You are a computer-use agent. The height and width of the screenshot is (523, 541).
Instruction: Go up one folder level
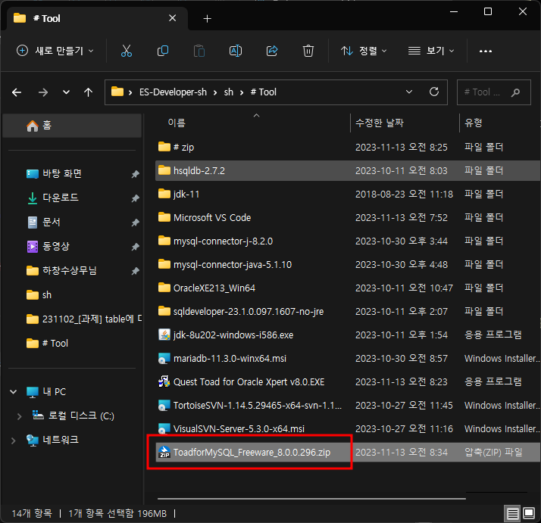(x=89, y=92)
